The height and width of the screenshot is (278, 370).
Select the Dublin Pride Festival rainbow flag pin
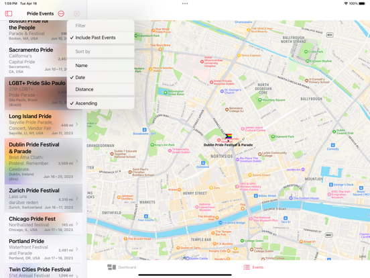(228, 136)
